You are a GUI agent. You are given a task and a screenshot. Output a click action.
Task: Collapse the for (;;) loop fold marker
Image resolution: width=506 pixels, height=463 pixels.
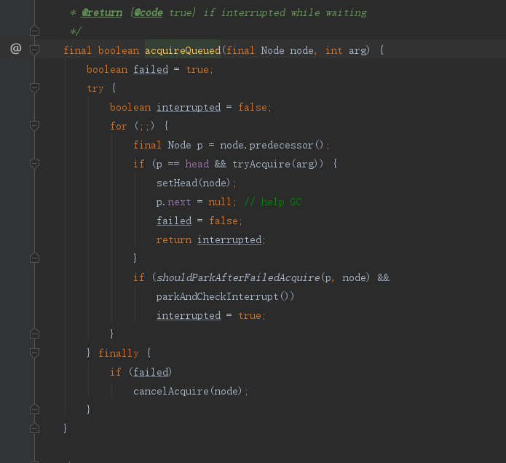tap(34, 125)
